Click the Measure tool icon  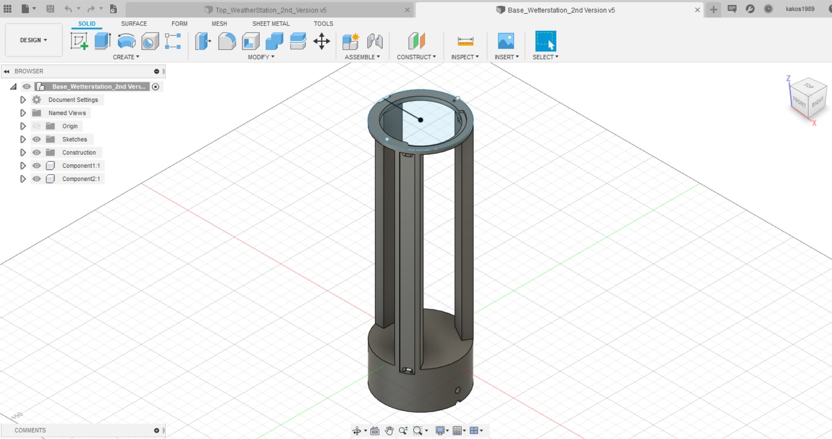pos(465,41)
